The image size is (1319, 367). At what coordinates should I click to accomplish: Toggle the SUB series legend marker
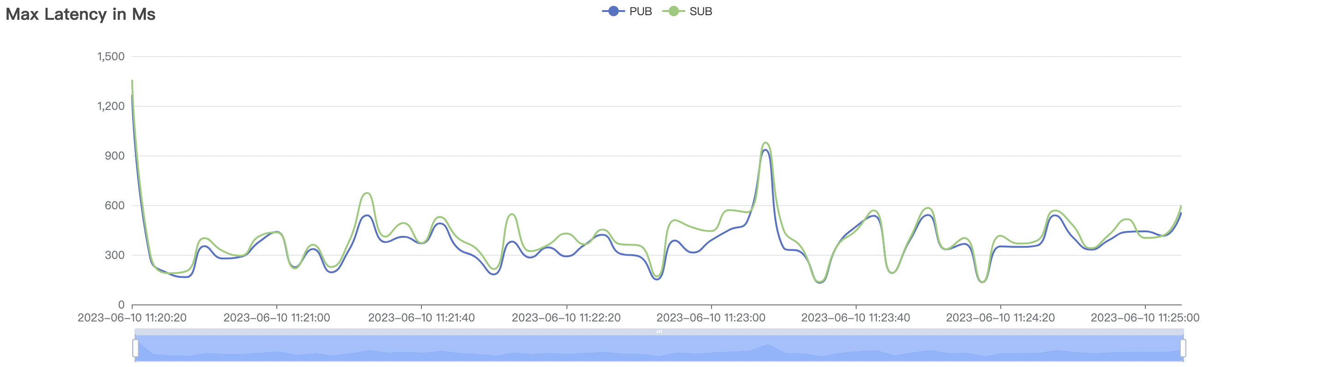[x=673, y=11]
